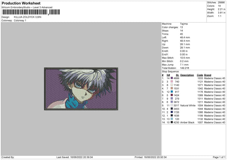The height and width of the screenshot is (160, 227).
Task: Select design name 'KILLUA ZOLDYCK 3,8IN'
Action: [28, 17]
